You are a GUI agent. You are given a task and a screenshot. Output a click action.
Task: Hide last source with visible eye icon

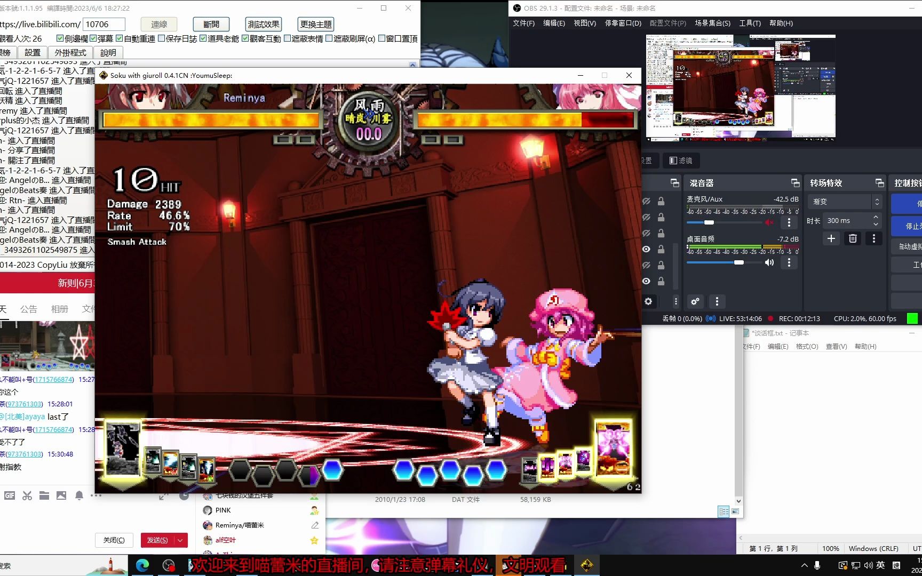point(646,281)
